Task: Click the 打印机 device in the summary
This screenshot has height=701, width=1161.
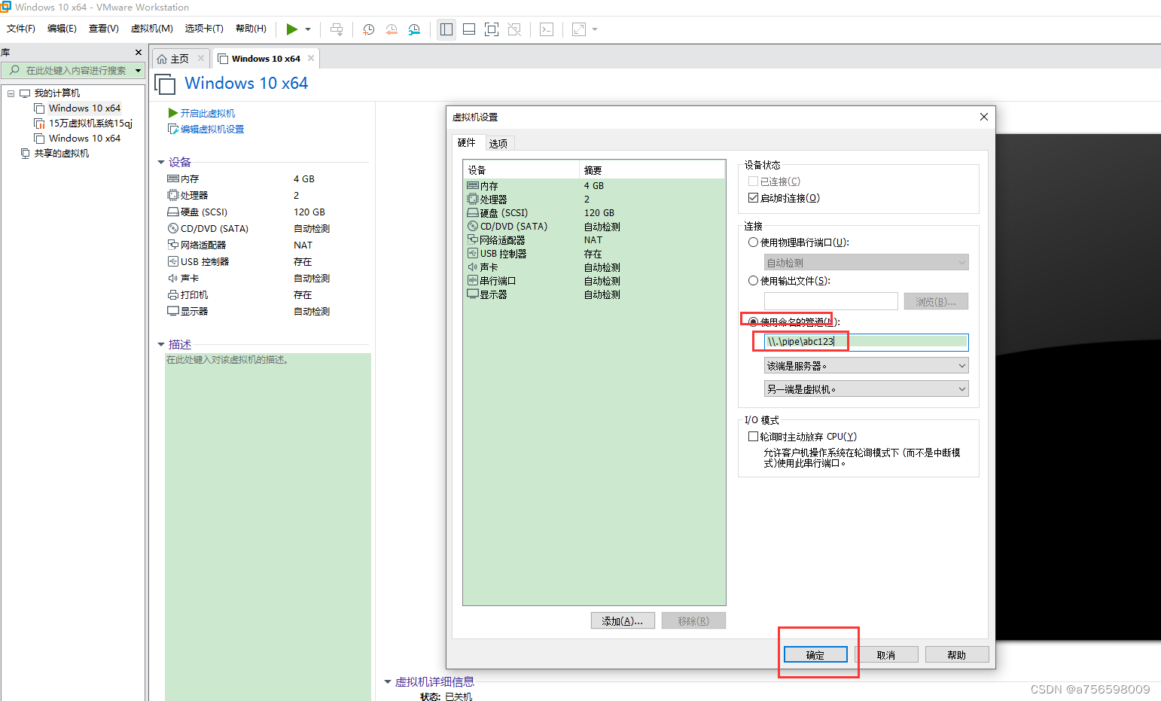Action: (x=194, y=295)
